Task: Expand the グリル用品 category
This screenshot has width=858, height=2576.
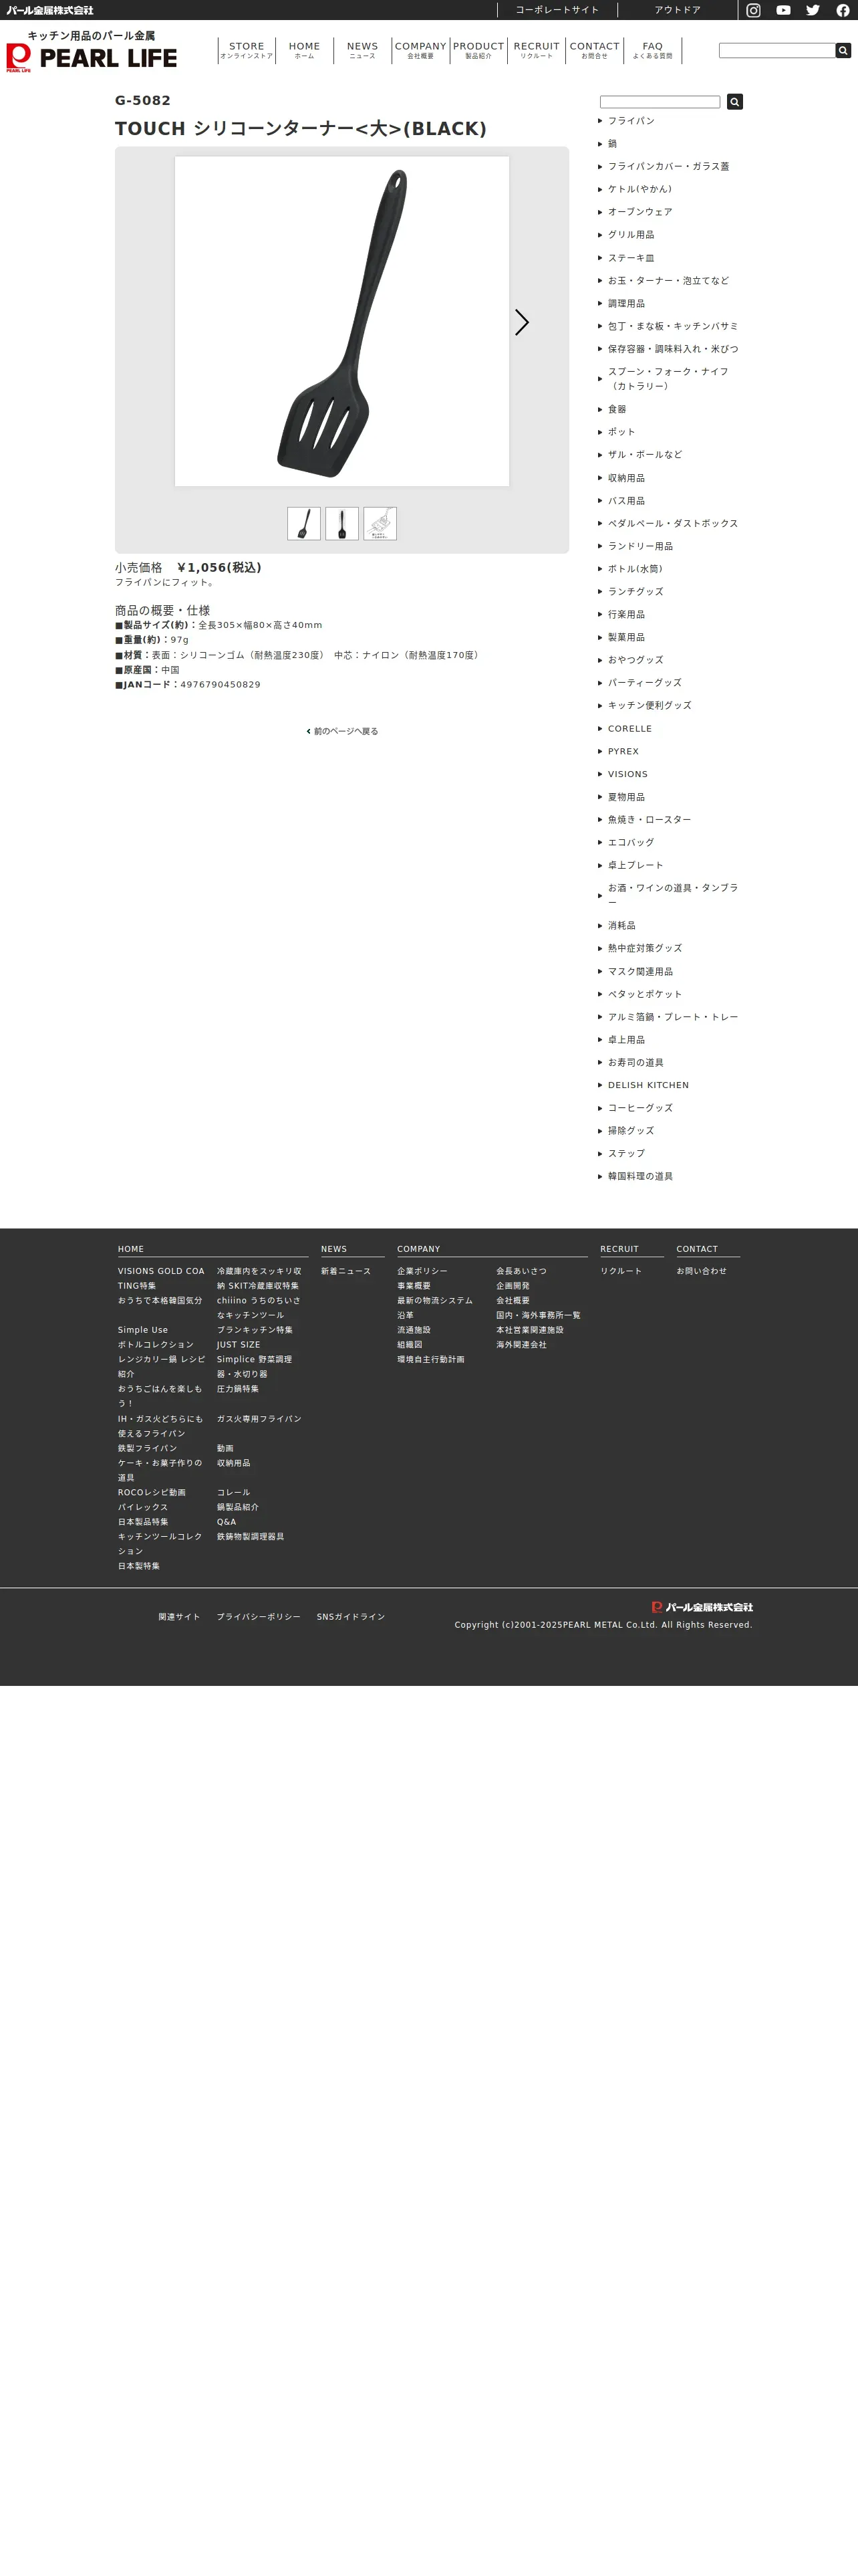Action: [x=631, y=235]
